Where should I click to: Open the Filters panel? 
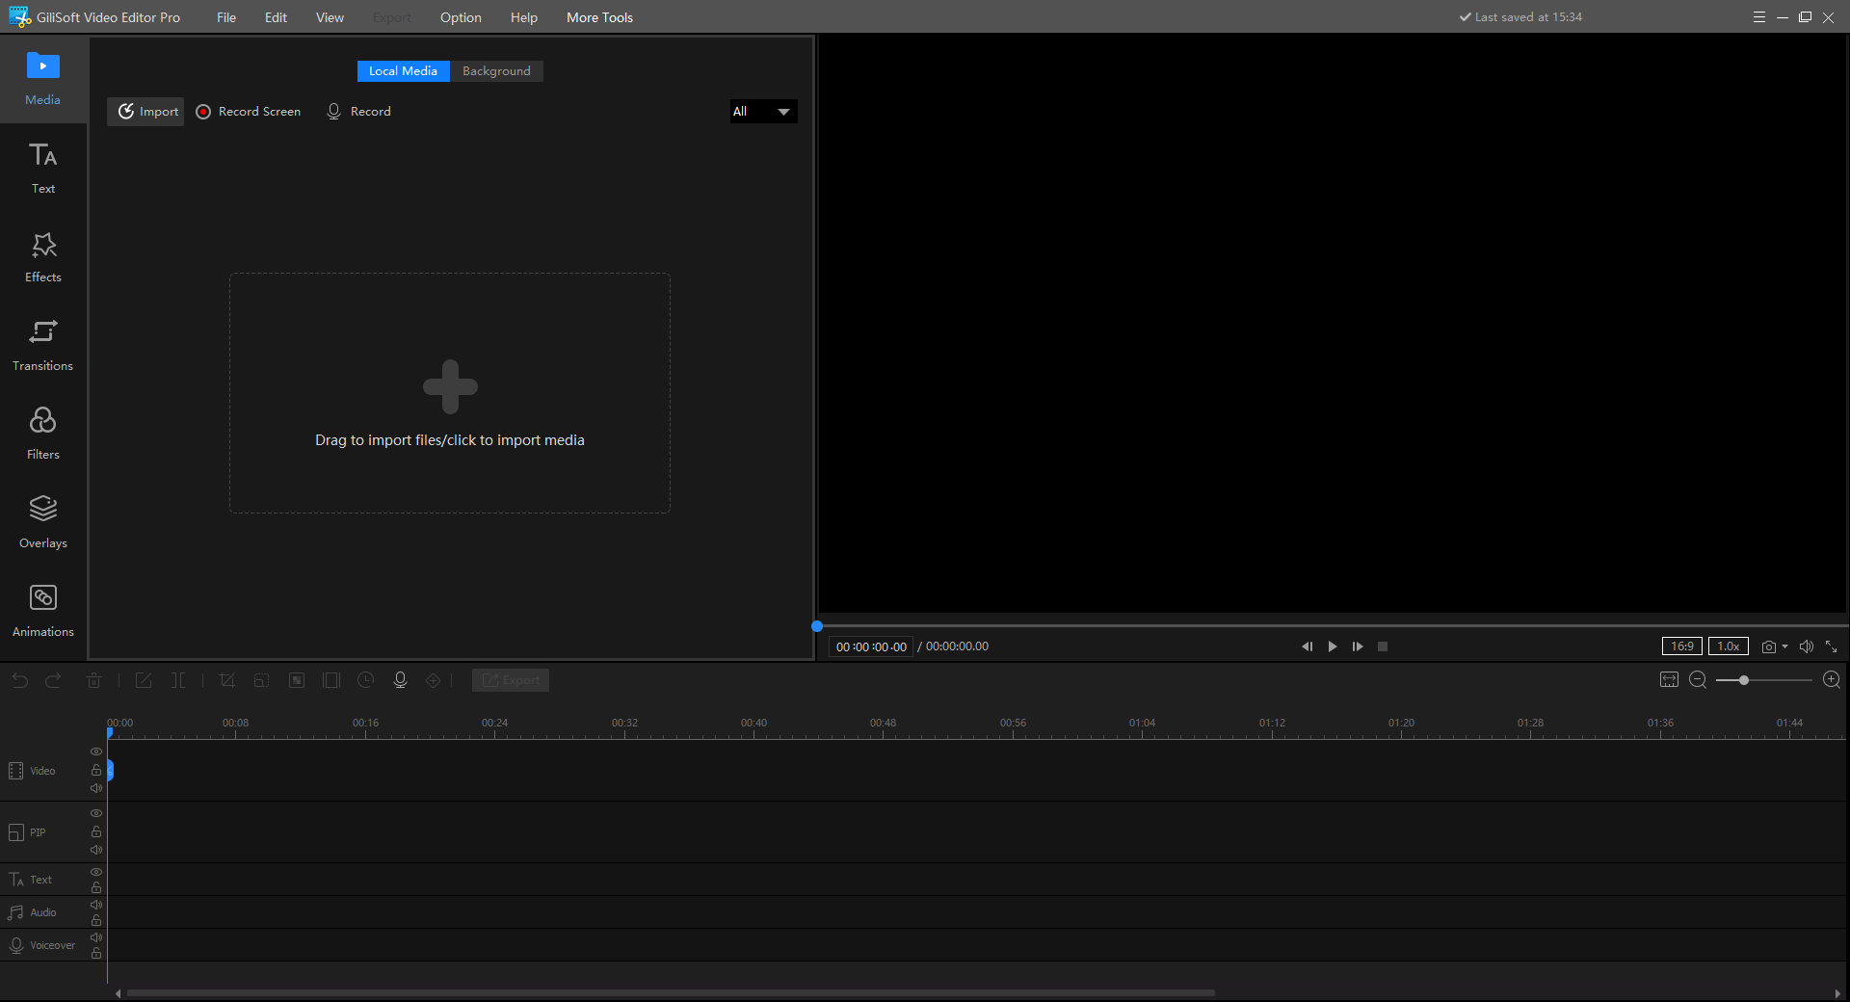(x=42, y=434)
